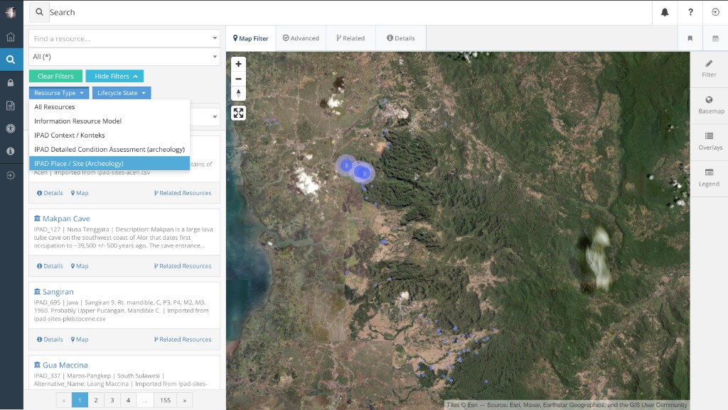Open the help question mark
This screenshot has height=410, width=728.
coord(690,13)
